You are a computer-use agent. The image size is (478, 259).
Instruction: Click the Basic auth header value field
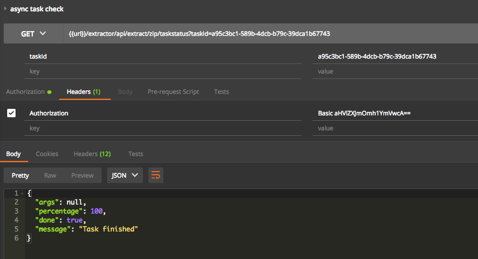395,113
